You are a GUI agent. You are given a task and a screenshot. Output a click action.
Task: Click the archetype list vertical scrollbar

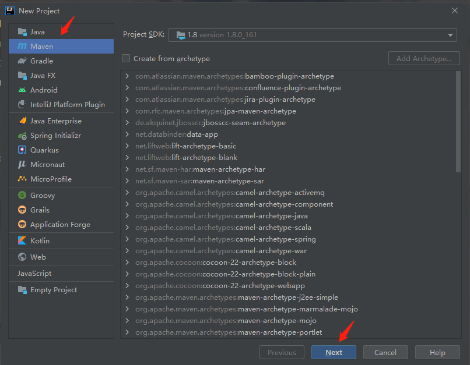[x=458, y=122]
